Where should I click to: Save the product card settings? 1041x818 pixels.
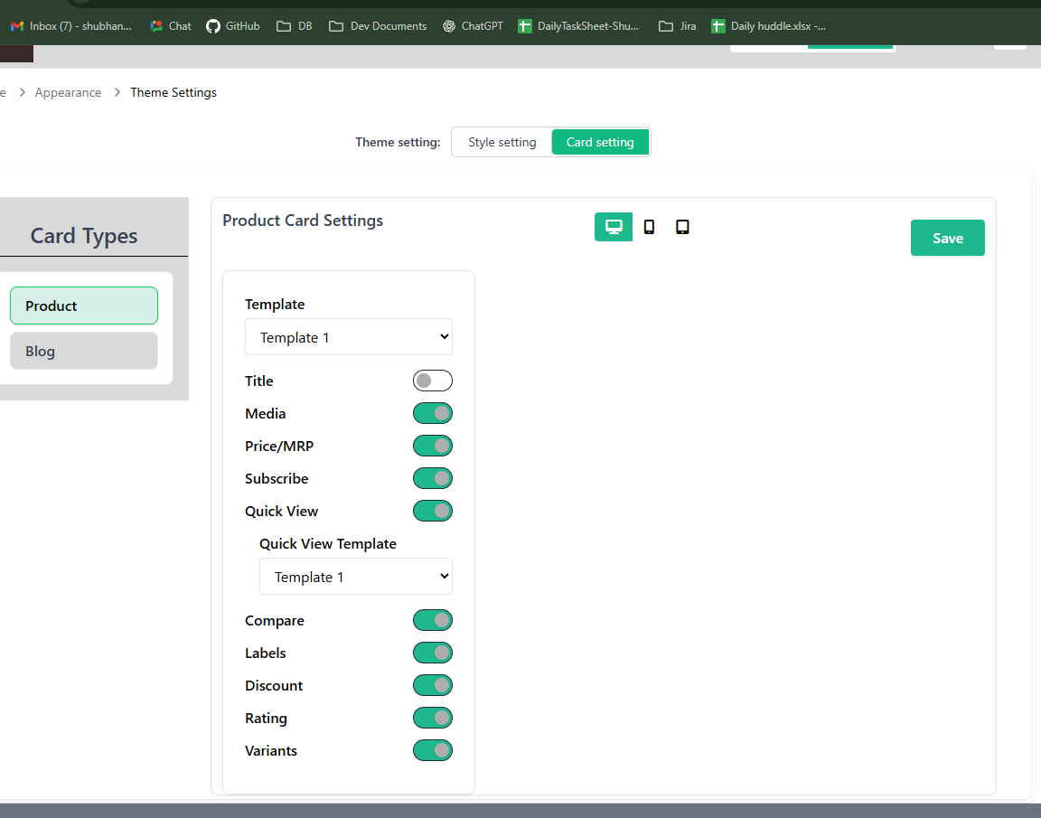pyautogui.click(x=947, y=238)
